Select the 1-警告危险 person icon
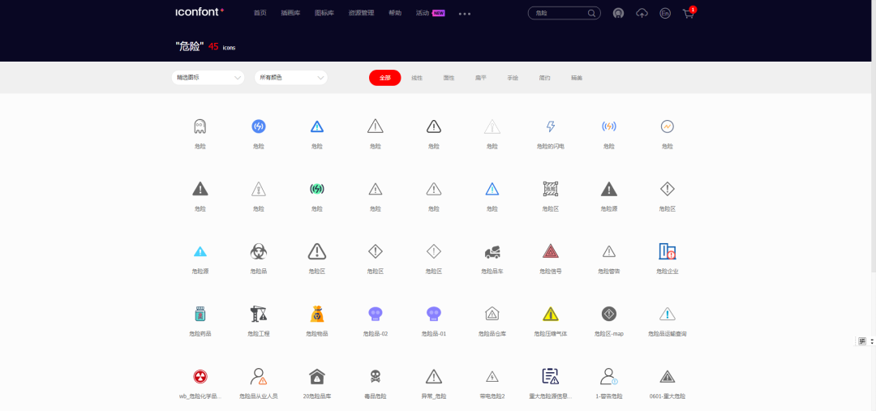Viewport: 876px width, 411px height. (x=609, y=376)
